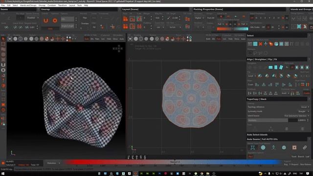Image resolution: width=313 pixels, height=176 pixels.
Task: Open the Edit menu
Action: point(9,5)
